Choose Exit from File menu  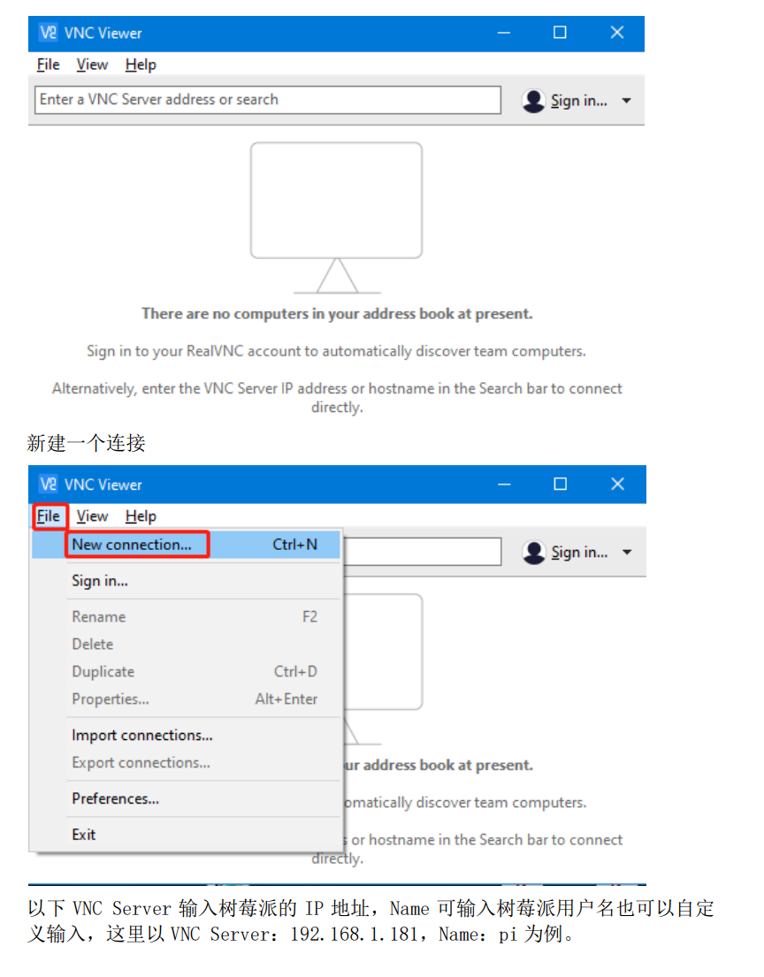pyautogui.click(x=186, y=835)
